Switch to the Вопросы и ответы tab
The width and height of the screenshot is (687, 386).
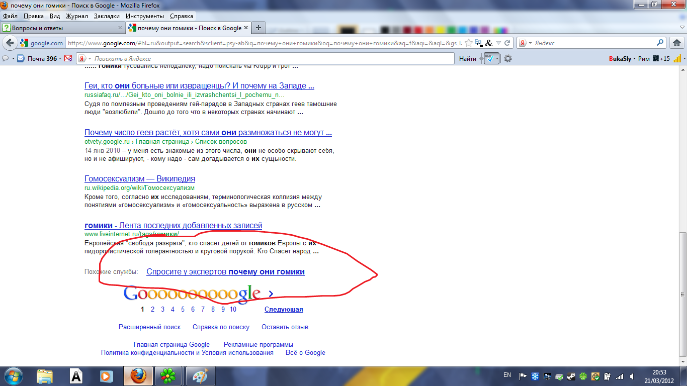pyautogui.click(x=63, y=28)
